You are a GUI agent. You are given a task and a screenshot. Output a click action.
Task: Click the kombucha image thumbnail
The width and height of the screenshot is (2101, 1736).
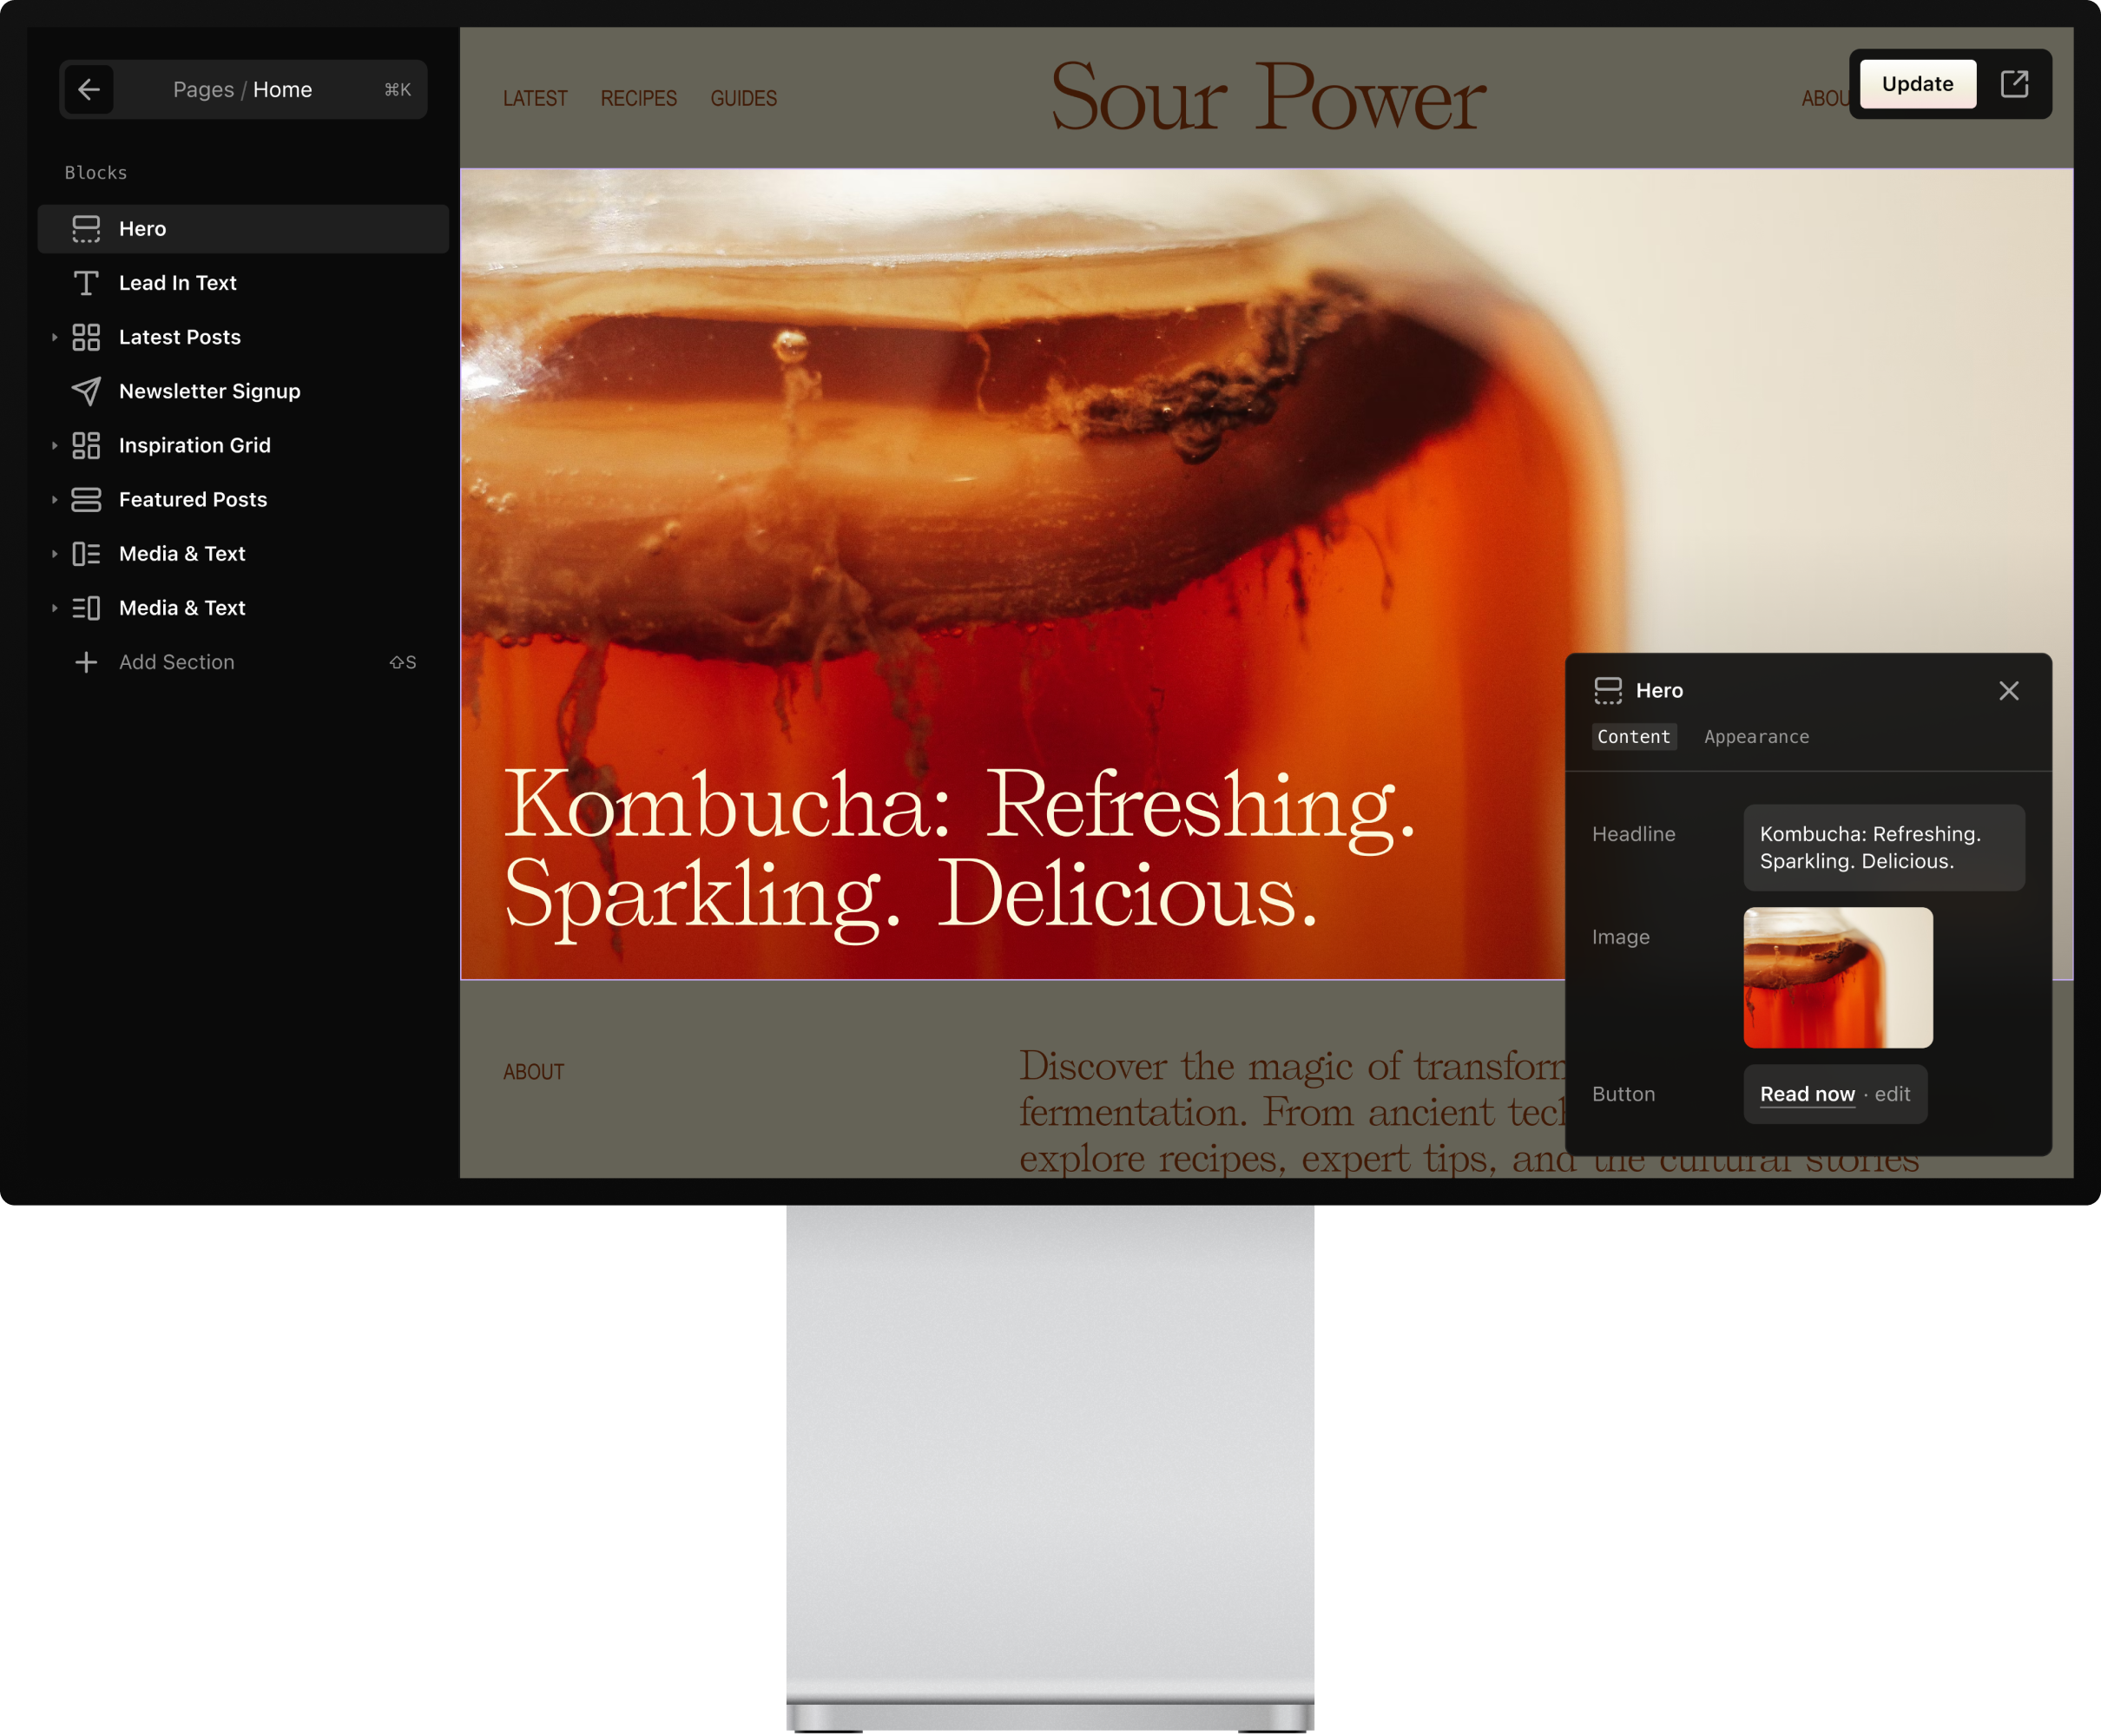coord(1838,978)
